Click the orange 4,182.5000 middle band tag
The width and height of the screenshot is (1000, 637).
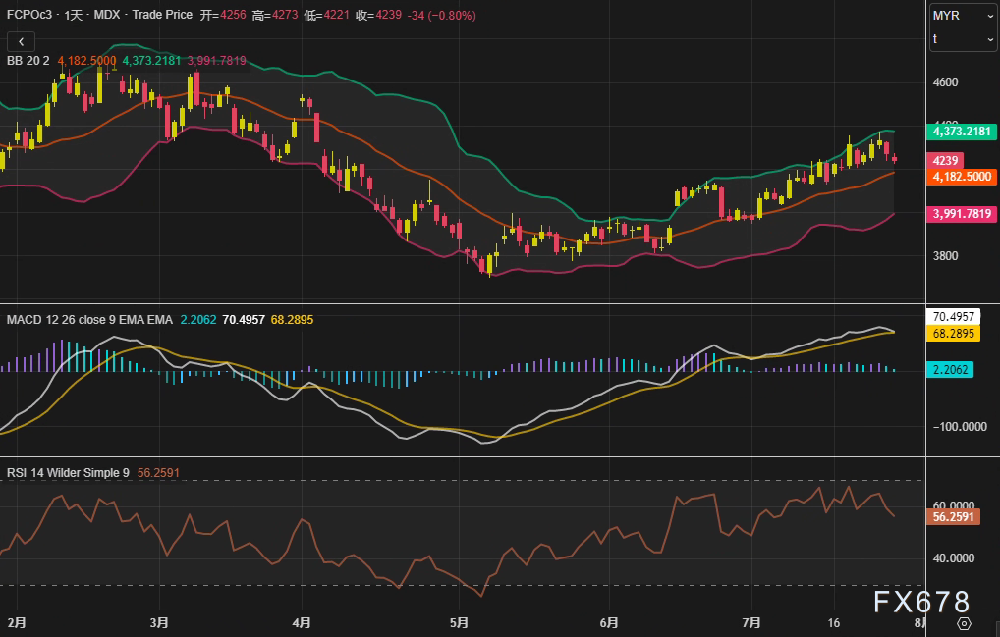coord(962,177)
